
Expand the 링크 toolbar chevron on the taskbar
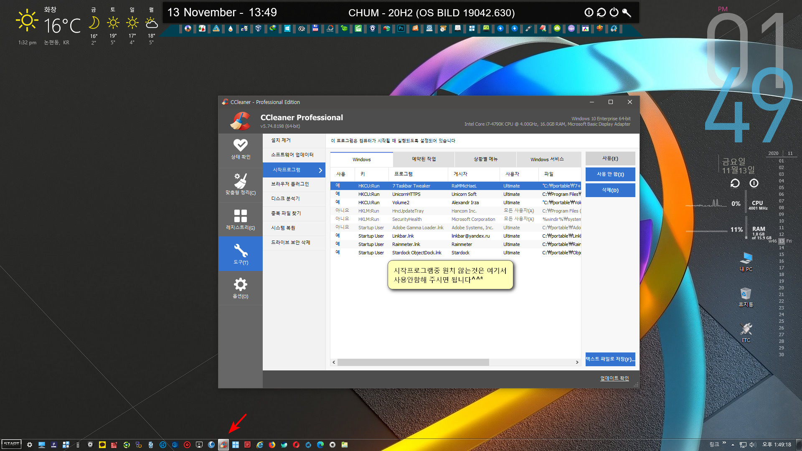pos(724,443)
